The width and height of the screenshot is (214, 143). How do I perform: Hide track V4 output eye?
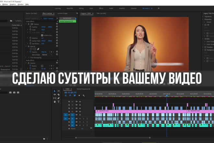coord(80,105)
